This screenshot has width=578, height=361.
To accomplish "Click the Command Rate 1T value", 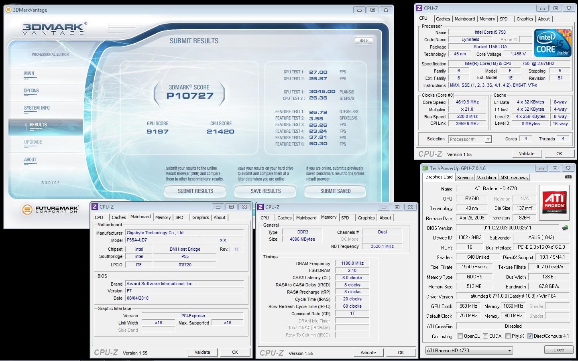I will coord(352,314).
